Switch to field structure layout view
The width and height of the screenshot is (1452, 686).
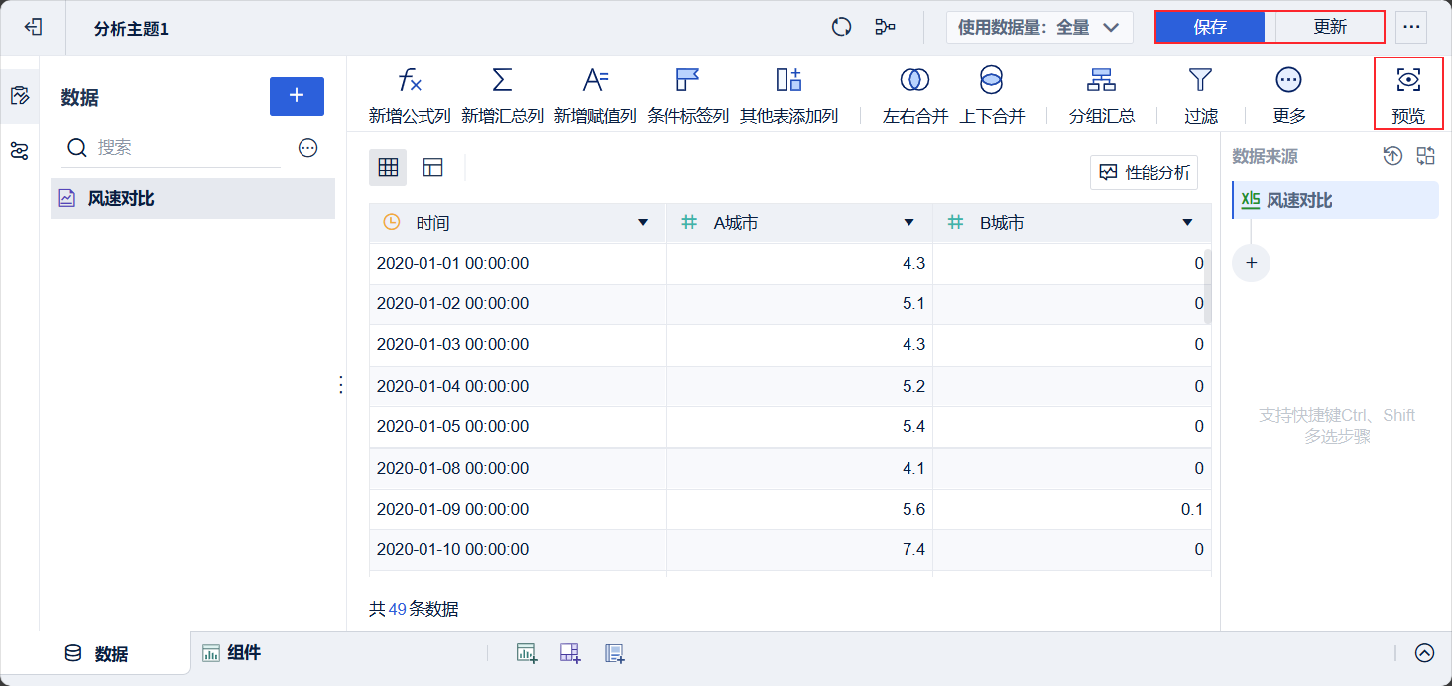tap(432, 168)
